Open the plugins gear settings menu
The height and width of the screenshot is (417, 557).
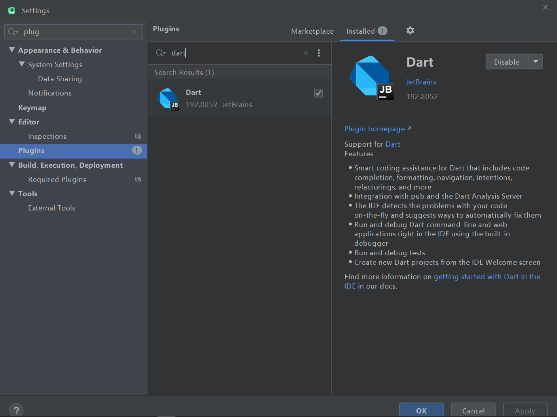410,31
